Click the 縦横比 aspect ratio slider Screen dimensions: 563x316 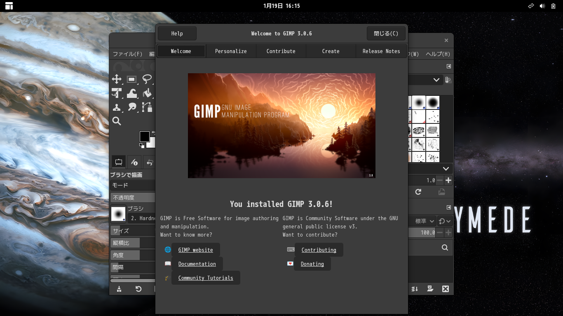coord(133,243)
